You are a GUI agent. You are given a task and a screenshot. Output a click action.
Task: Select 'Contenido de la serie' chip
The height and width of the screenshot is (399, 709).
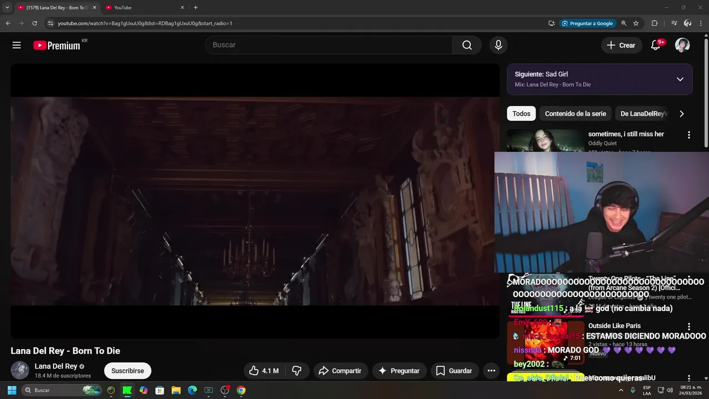pyautogui.click(x=576, y=114)
